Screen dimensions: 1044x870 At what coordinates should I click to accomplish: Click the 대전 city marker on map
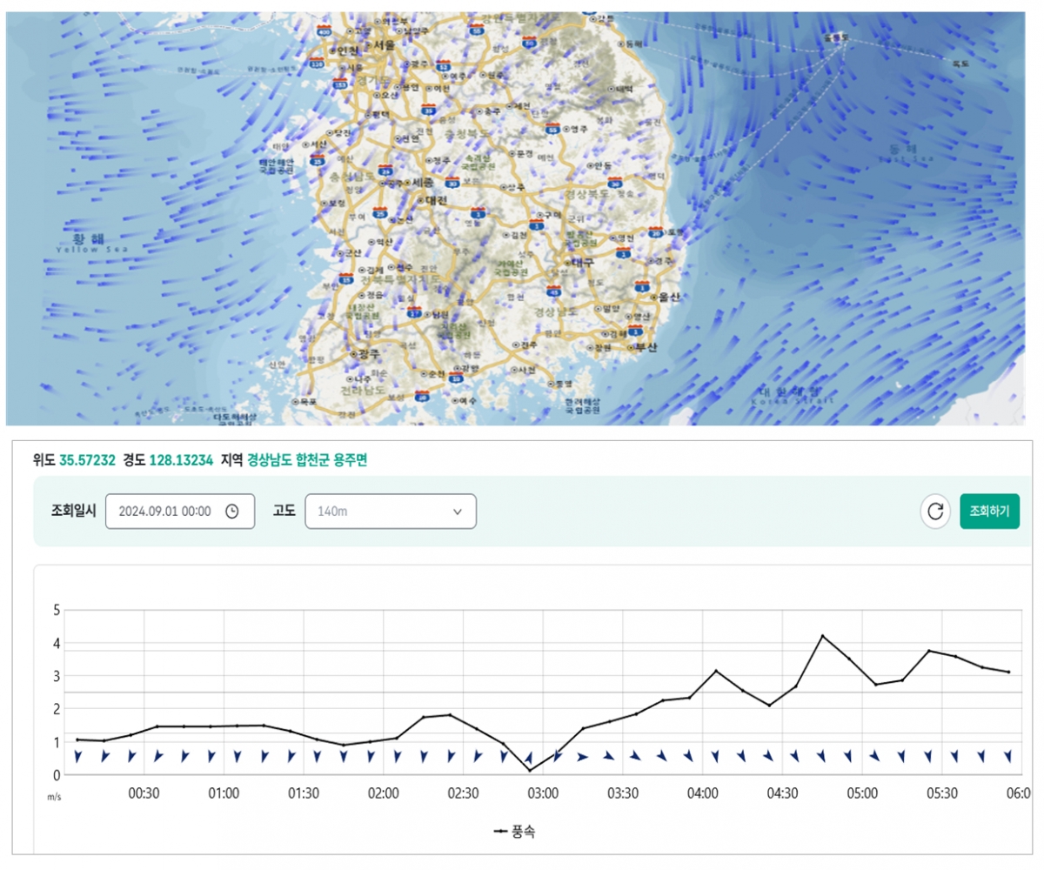419,199
